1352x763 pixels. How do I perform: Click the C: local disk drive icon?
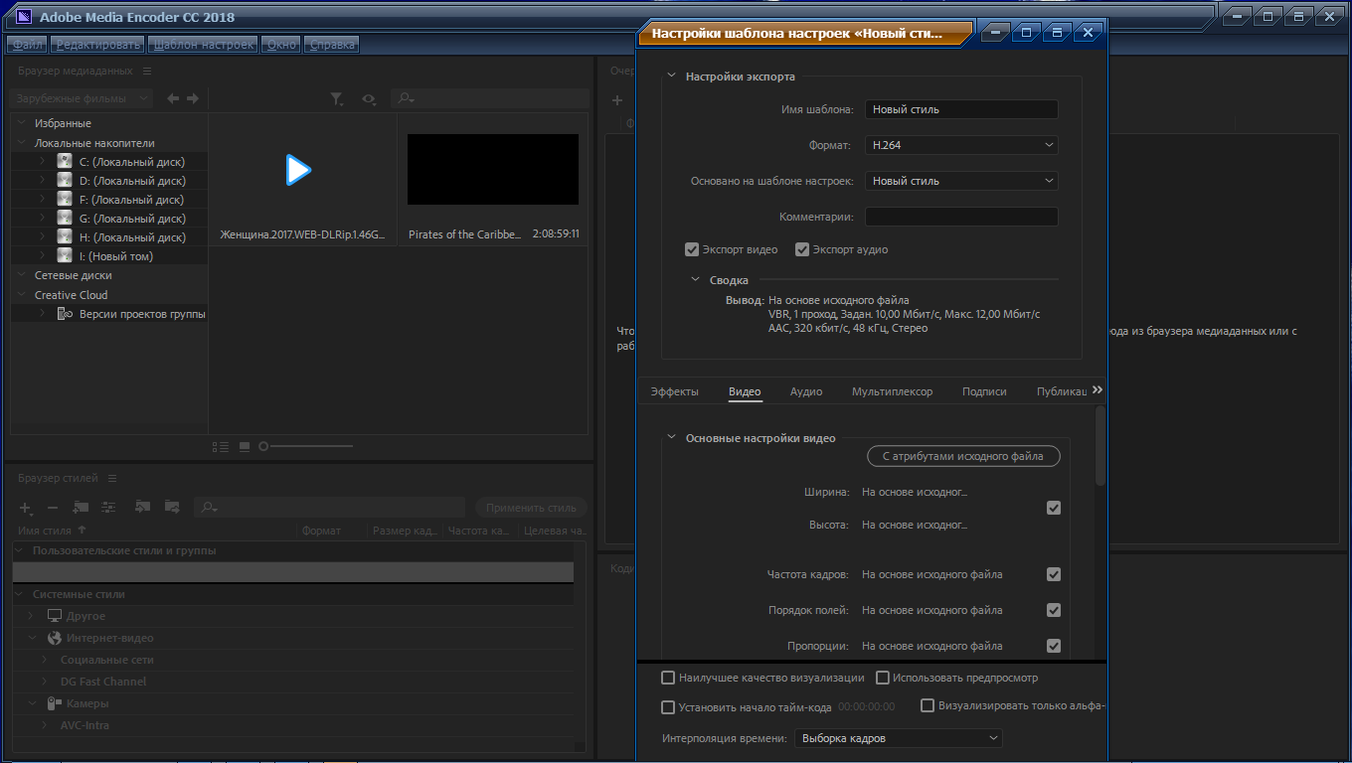click(65, 161)
